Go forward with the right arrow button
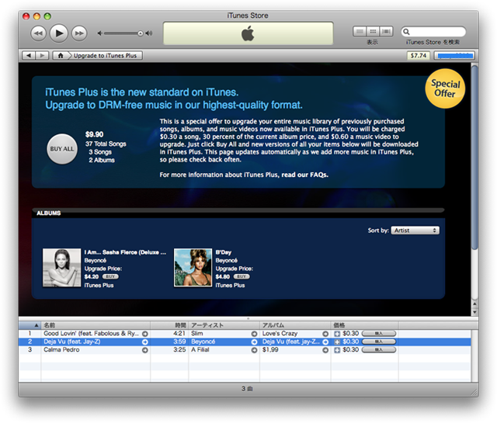The height and width of the screenshot is (423, 497). pos(42,55)
